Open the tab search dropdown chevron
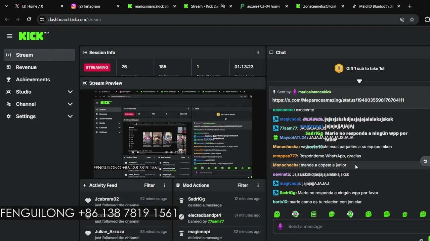Screen dimensions: 430x241 coord(6,6)
